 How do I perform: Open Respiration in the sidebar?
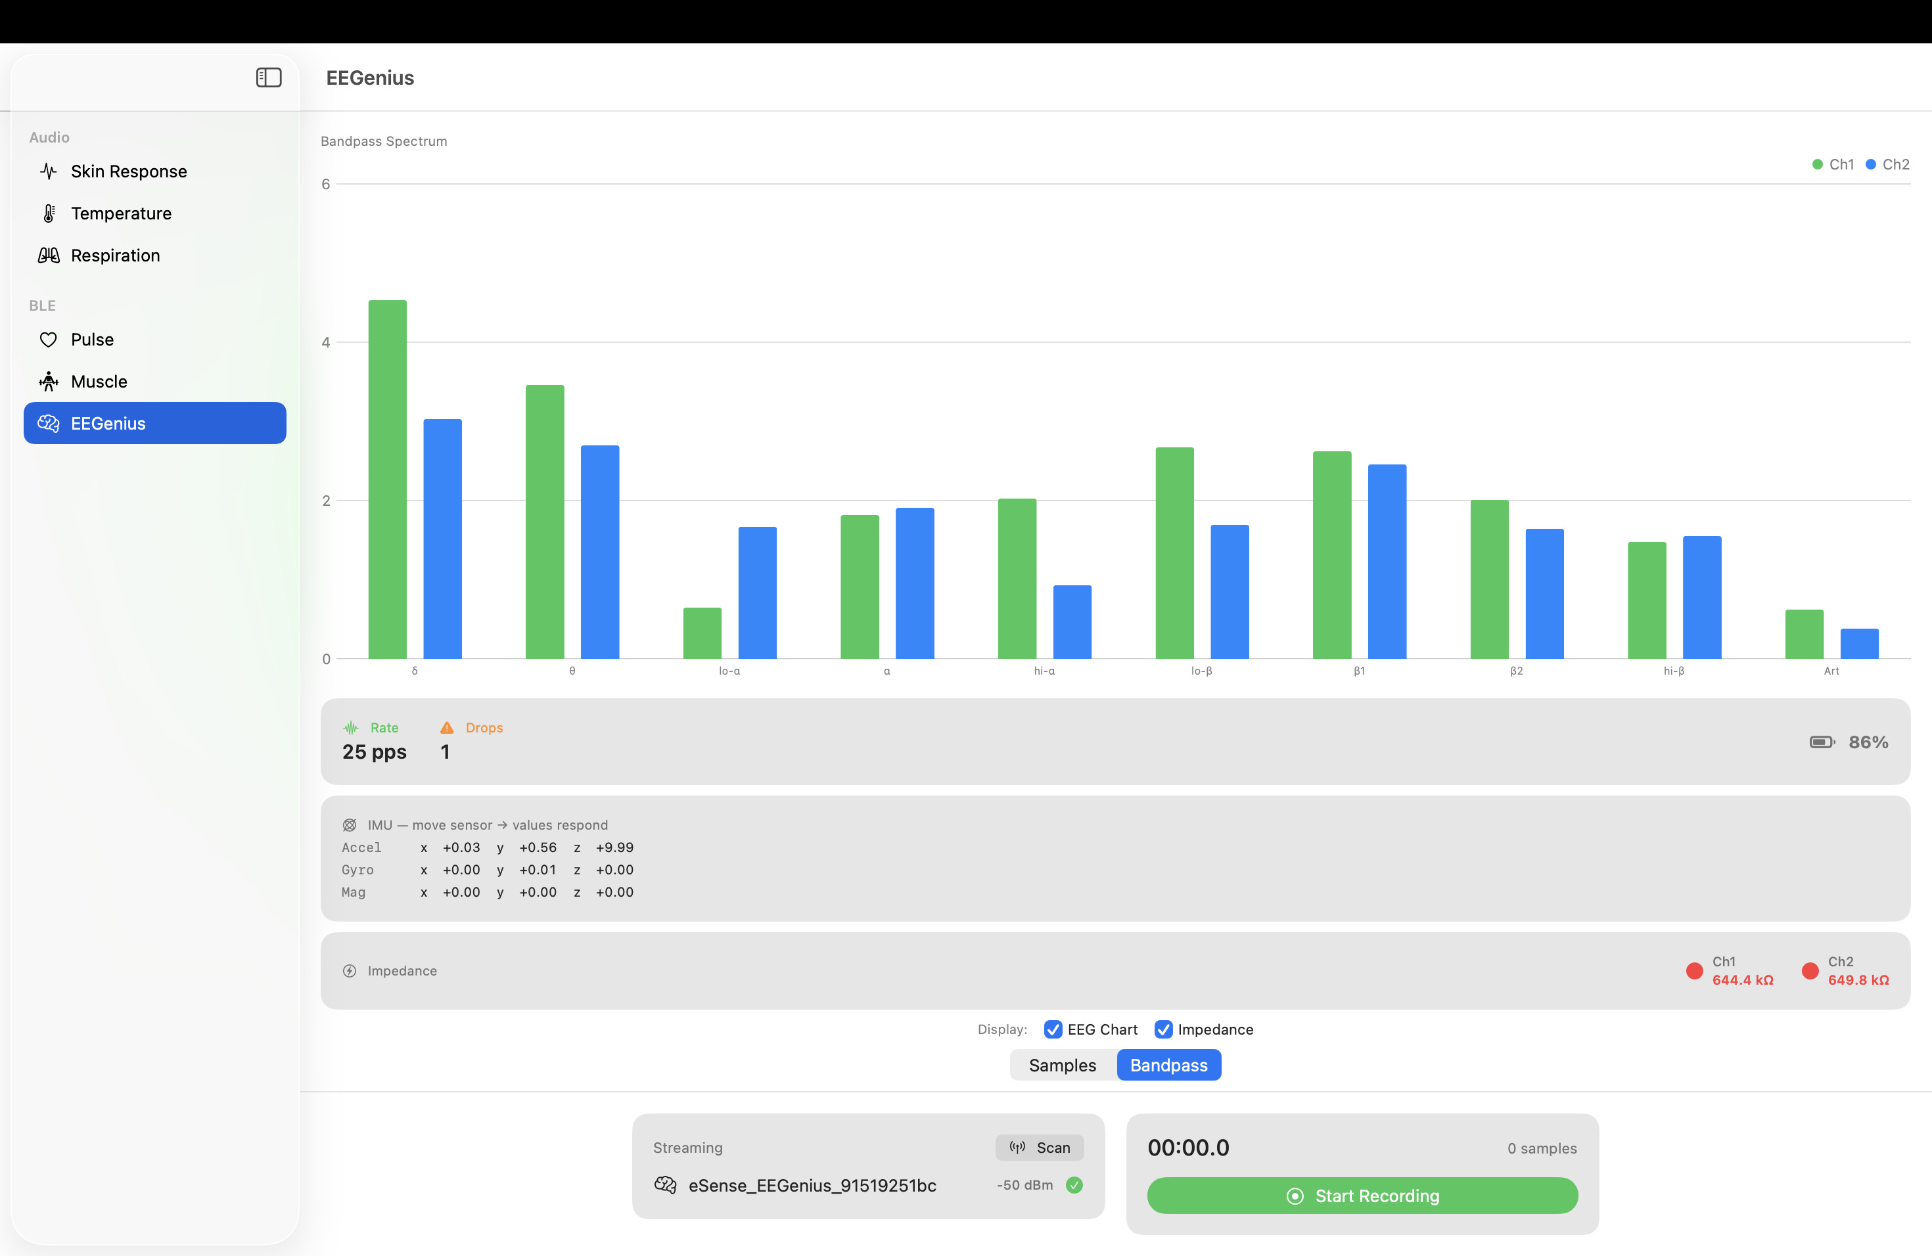(x=155, y=256)
